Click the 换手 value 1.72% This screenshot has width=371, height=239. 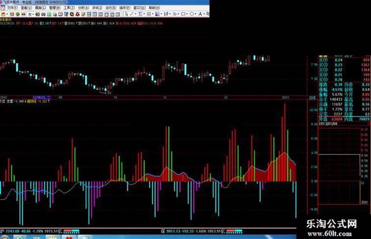(x=337, y=109)
